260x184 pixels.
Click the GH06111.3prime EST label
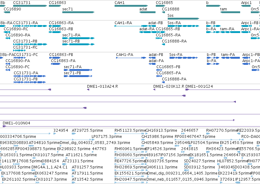click(x=162, y=167)
